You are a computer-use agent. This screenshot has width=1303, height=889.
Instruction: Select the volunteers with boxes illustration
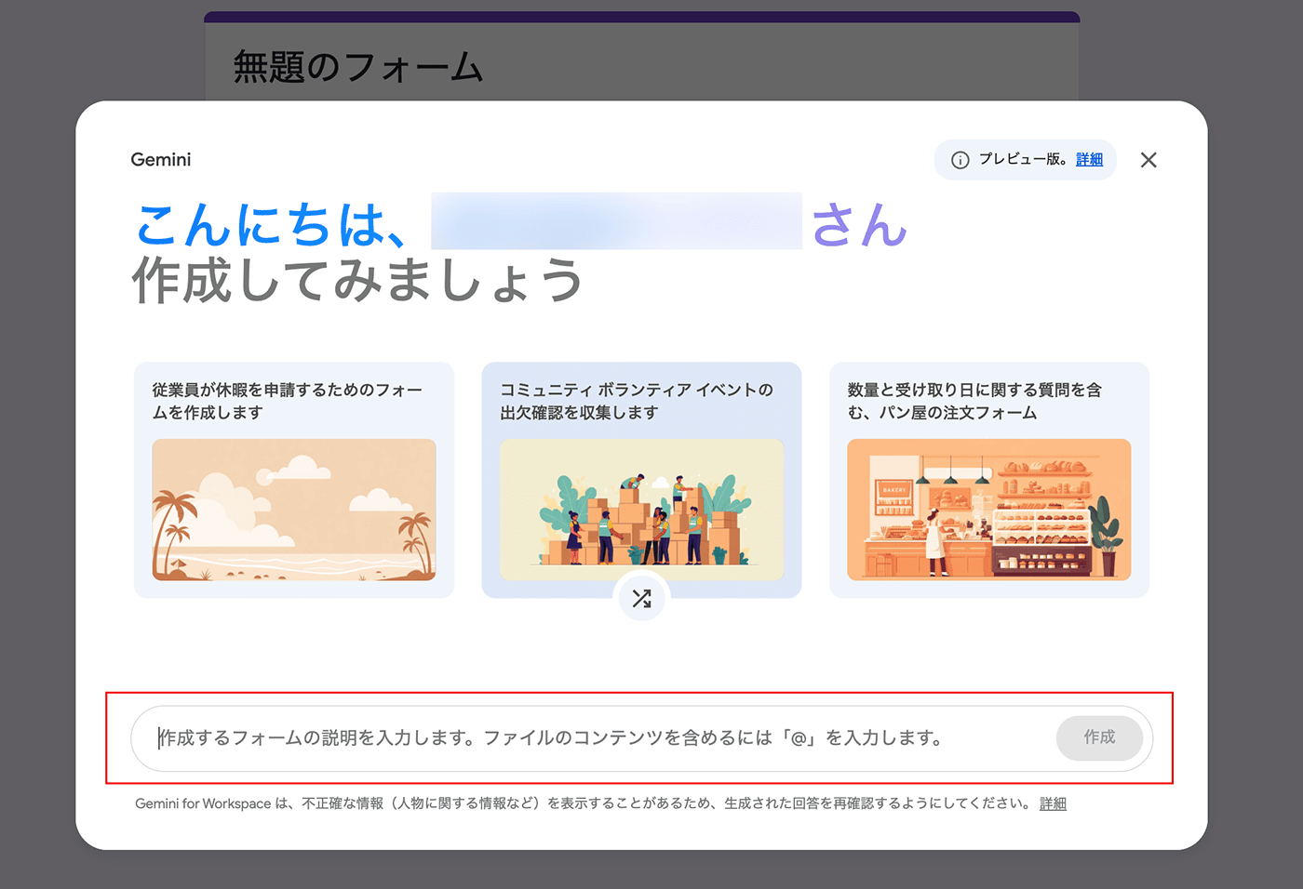pos(641,510)
